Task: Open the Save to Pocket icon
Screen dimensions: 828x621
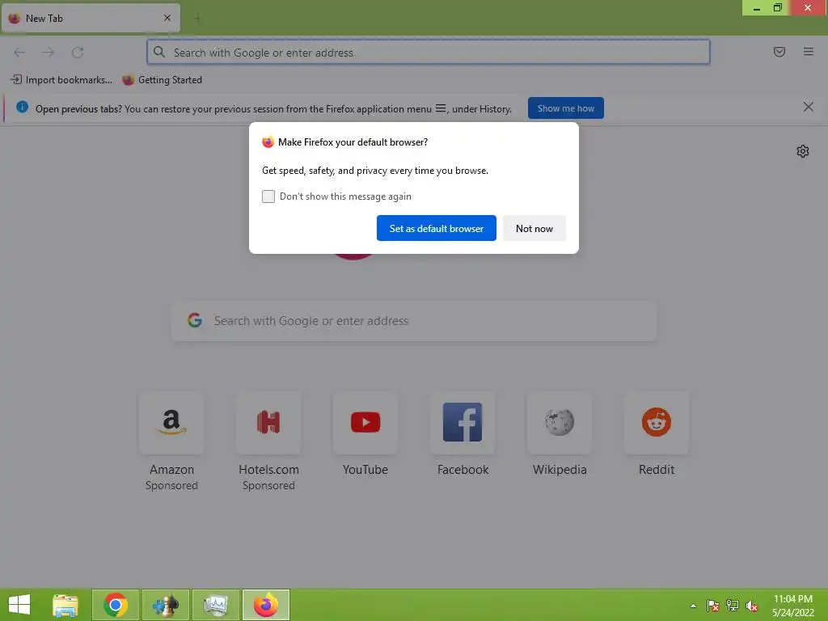Action: click(x=779, y=52)
